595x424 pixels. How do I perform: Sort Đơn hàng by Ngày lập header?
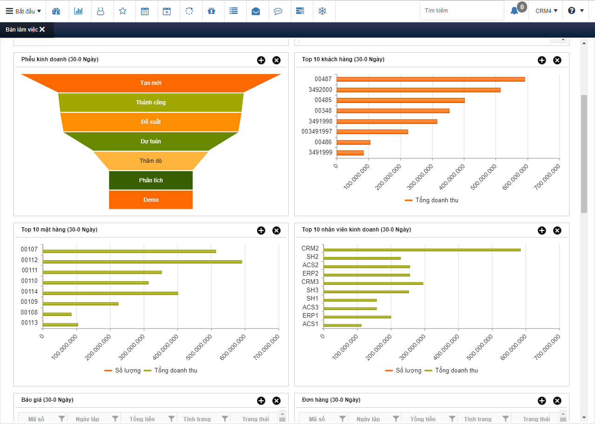[368, 419]
